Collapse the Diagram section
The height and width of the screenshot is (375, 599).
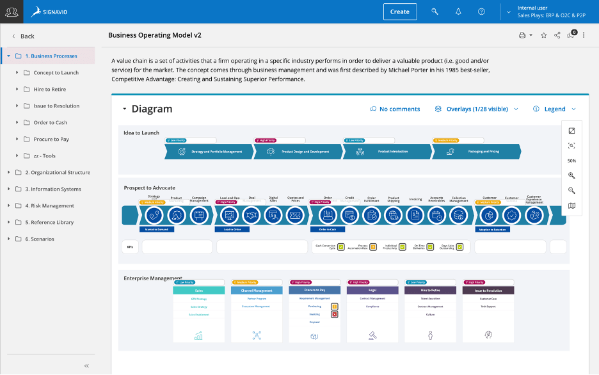pyautogui.click(x=125, y=109)
